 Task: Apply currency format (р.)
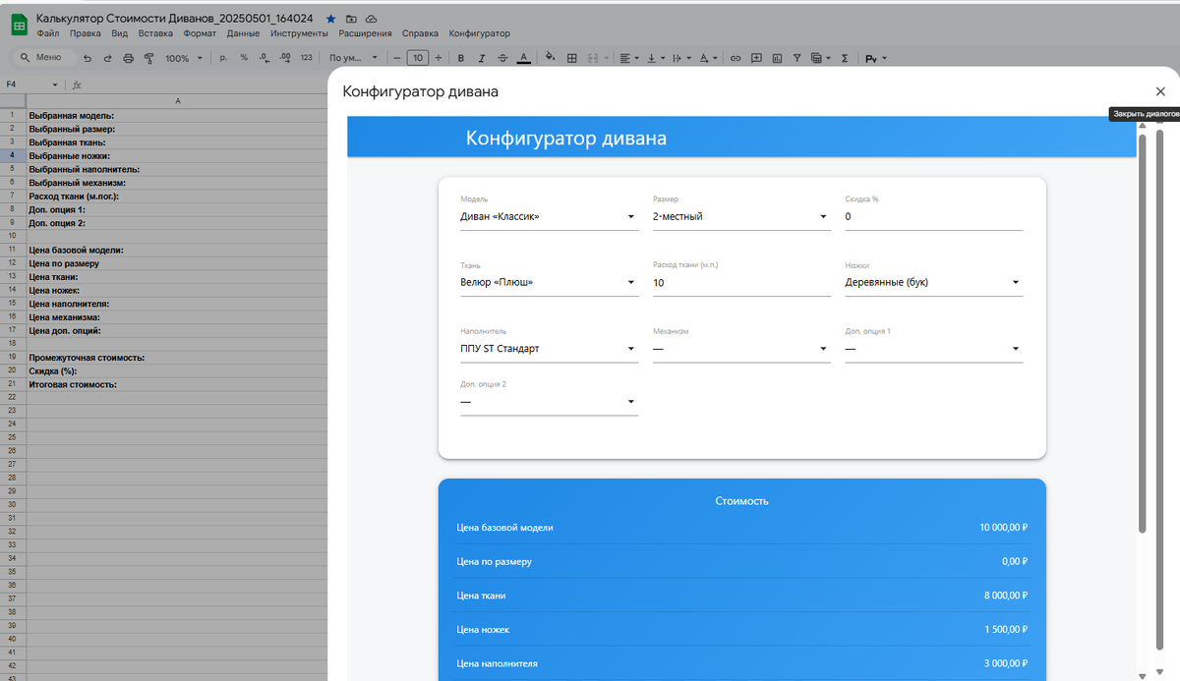click(x=223, y=58)
